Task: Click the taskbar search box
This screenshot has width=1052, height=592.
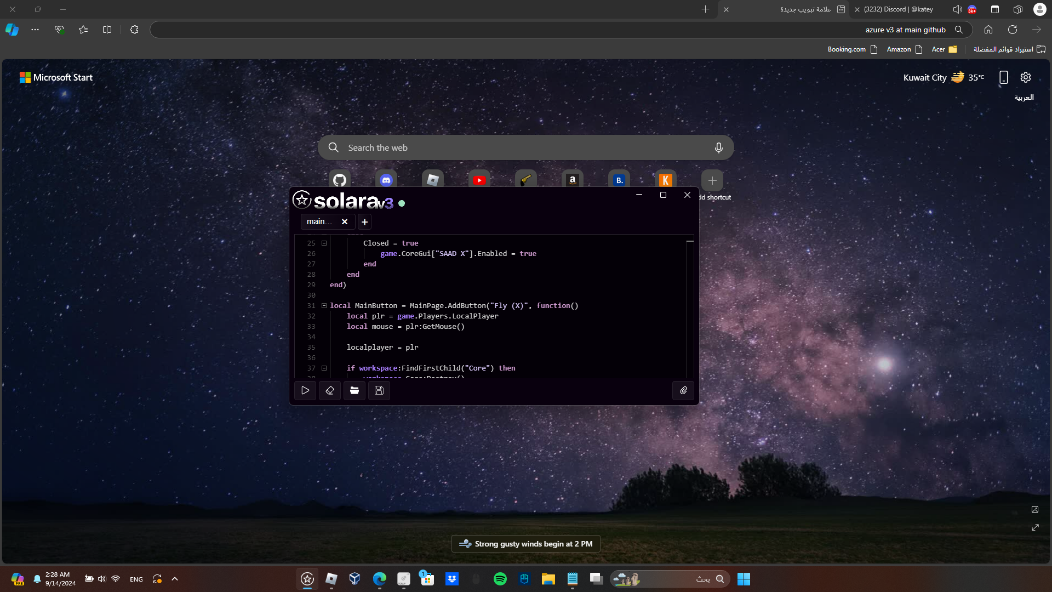Action: [x=670, y=579]
